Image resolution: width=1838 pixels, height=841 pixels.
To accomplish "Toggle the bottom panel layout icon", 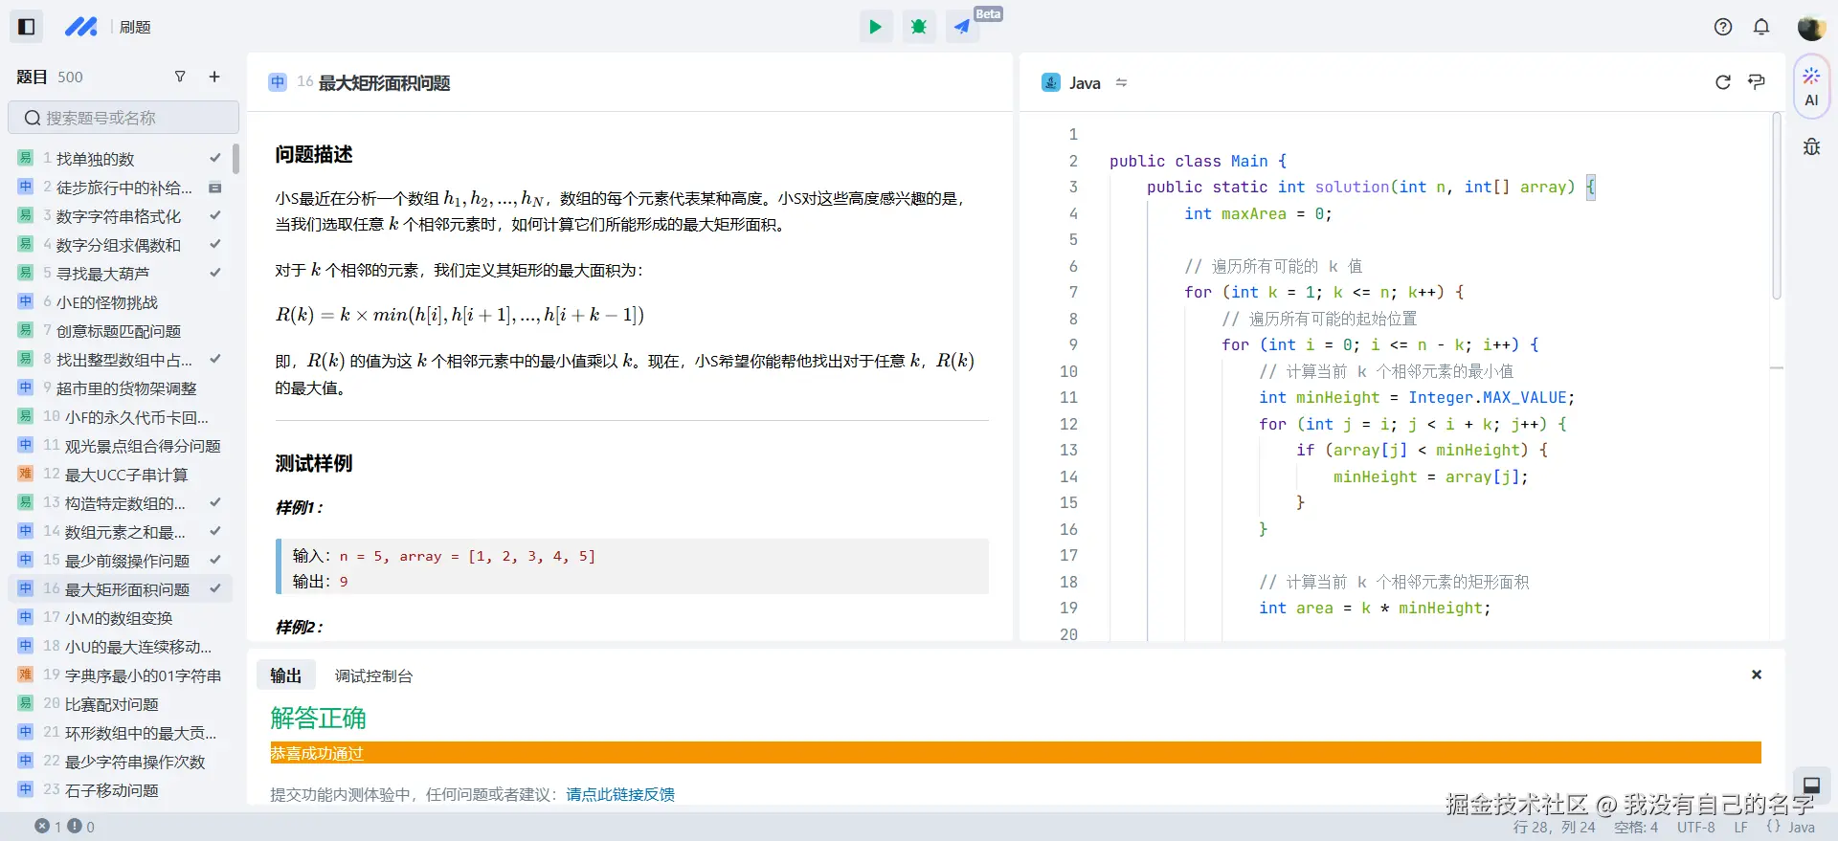I will click(x=1811, y=786).
